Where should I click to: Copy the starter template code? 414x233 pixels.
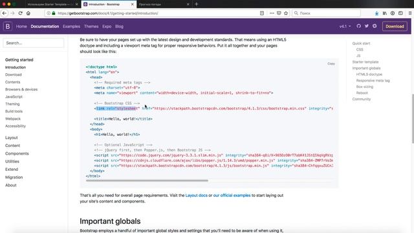331,63
